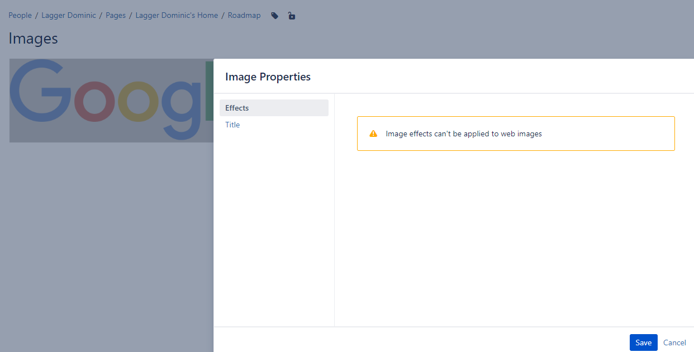
Task: Go to Lagger Dominic's Home from breadcrumb
Action: 177,15
